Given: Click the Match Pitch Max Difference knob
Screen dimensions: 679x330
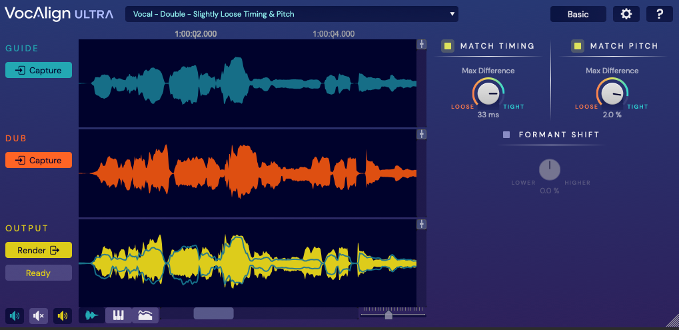Looking at the screenshot, I should [x=612, y=93].
